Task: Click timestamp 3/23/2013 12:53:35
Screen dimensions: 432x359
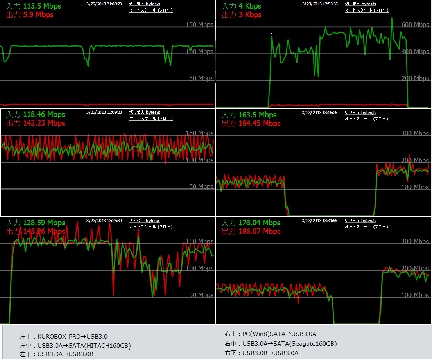Action: (x=319, y=4)
